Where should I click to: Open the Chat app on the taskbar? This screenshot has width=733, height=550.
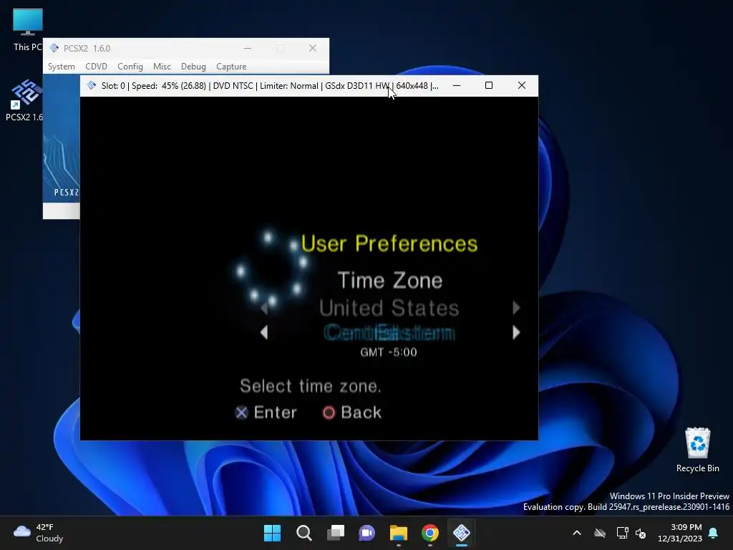pyautogui.click(x=367, y=533)
